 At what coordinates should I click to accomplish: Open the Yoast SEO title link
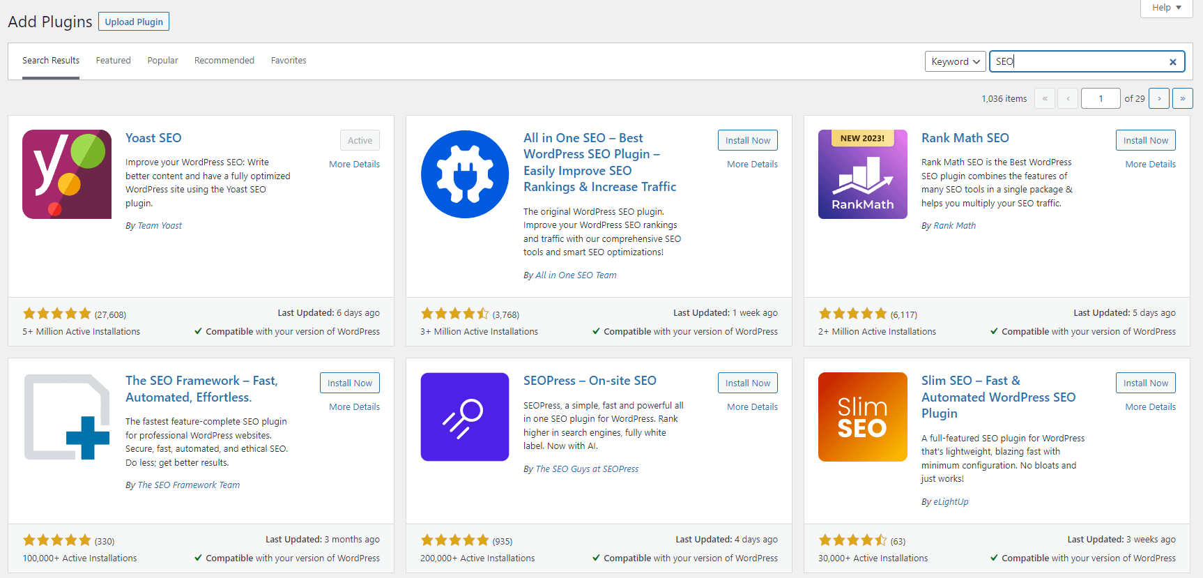point(153,138)
